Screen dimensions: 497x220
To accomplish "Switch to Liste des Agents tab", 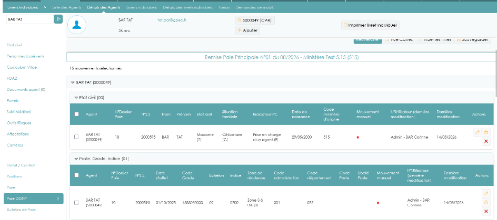I will pos(66,7).
